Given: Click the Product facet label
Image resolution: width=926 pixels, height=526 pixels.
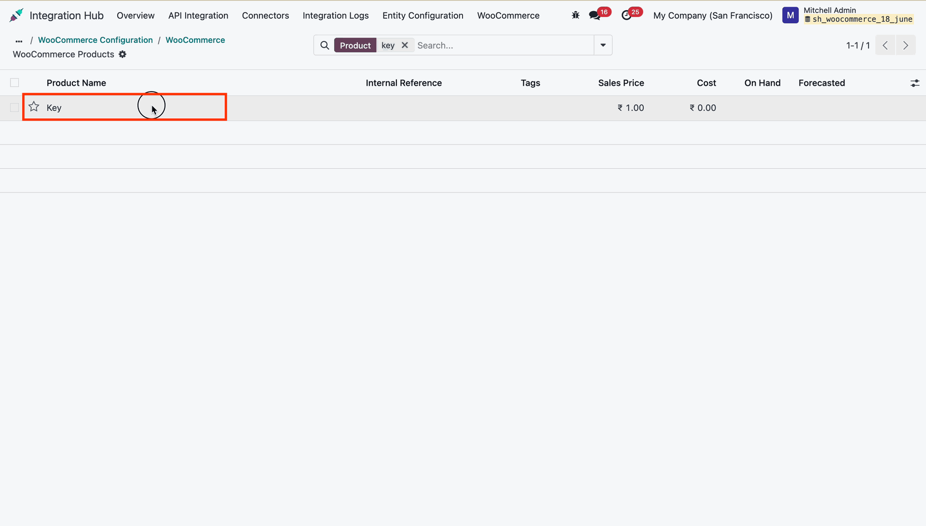Looking at the screenshot, I should (x=355, y=45).
